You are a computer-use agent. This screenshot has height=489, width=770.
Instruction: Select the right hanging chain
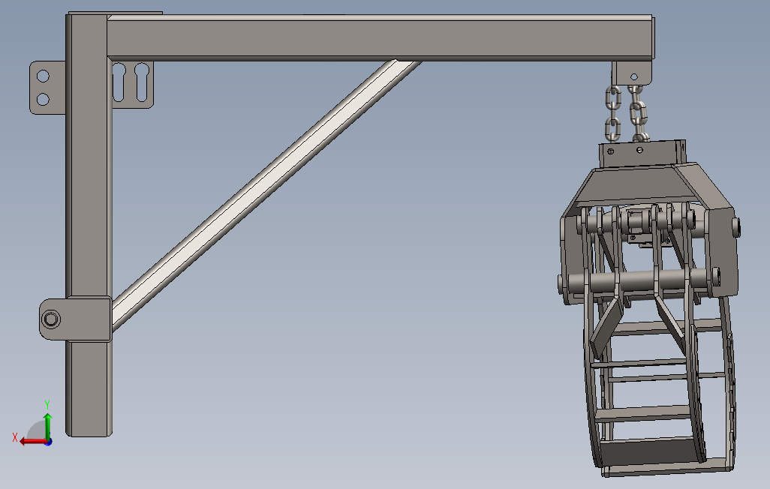tap(637, 114)
